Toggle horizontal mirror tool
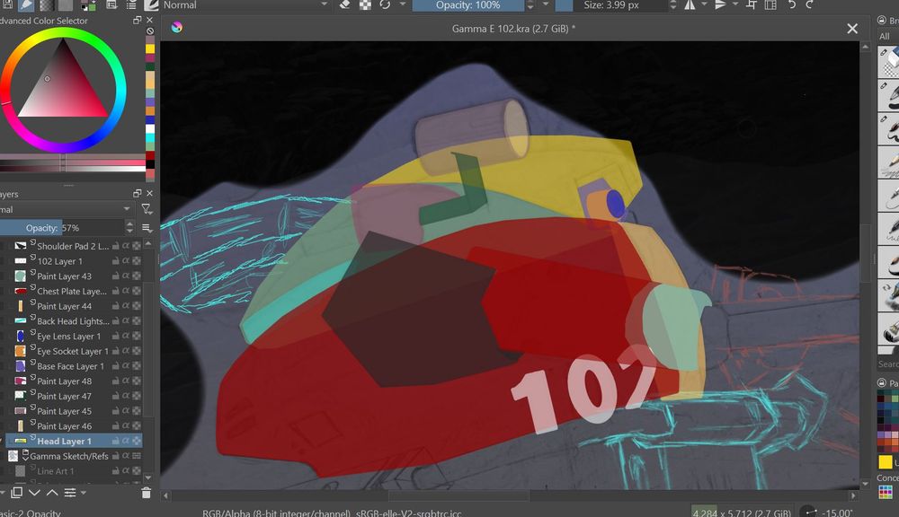Screen dimensions: 899x517 [x=690, y=5]
